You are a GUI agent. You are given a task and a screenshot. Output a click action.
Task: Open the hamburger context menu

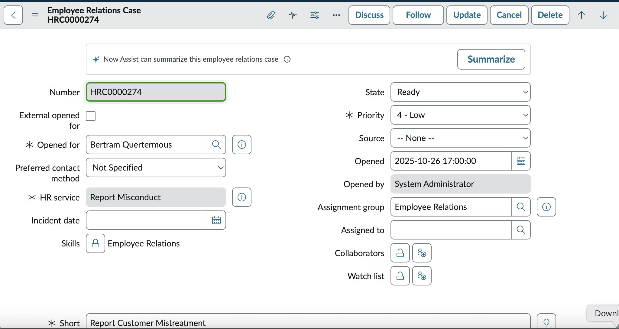[35, 15]
